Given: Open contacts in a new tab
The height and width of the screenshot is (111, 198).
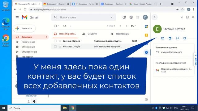Looking at the screenshot, I should [187, 17].
